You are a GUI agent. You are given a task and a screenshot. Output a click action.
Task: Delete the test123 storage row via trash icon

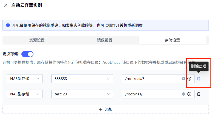199,94
